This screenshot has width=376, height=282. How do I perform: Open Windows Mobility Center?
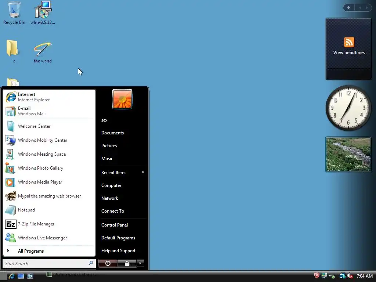click(x=49, y=140)
